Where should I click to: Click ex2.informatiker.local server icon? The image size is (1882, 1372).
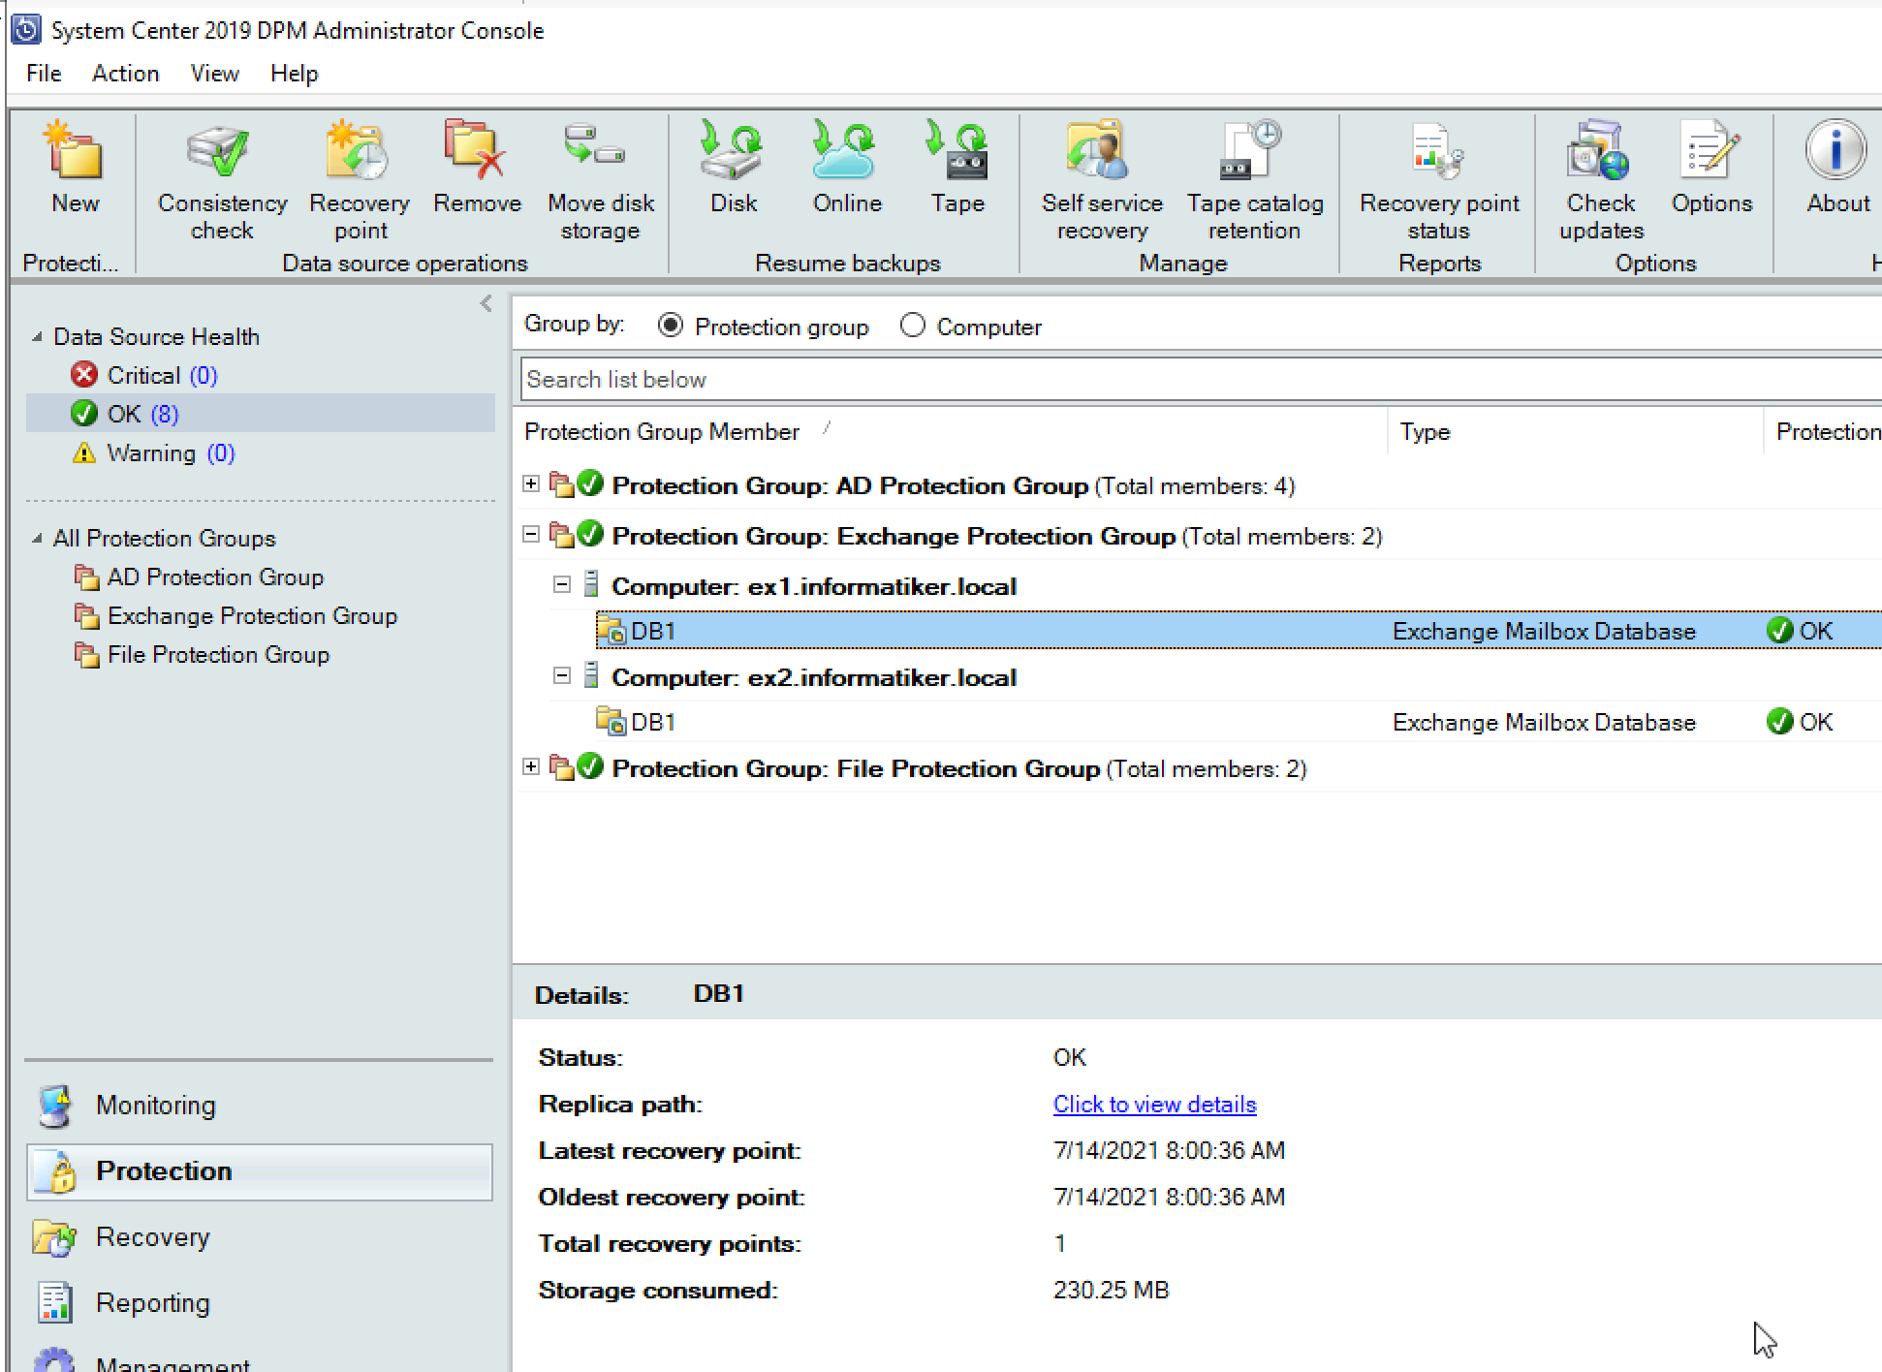click(x=591, y=675)
